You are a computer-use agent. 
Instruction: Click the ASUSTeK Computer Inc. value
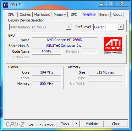(64, 45)
